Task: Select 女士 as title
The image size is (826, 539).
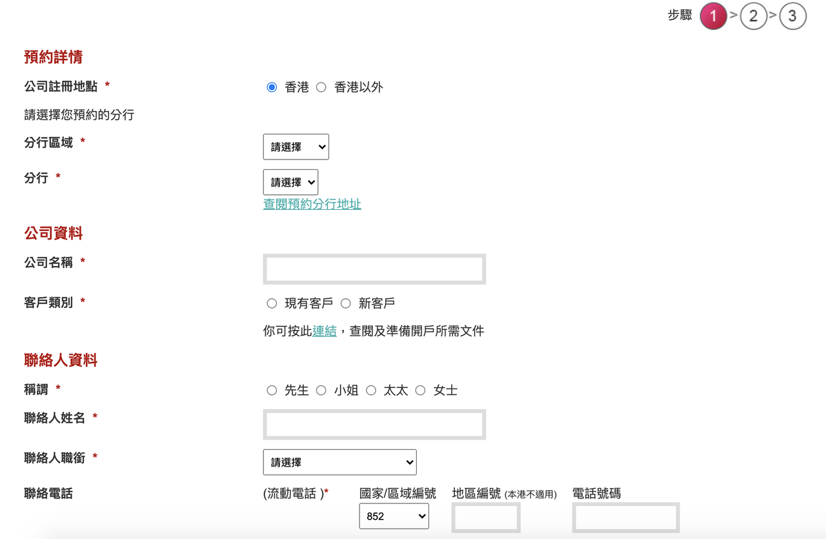Action: point(421,391)
